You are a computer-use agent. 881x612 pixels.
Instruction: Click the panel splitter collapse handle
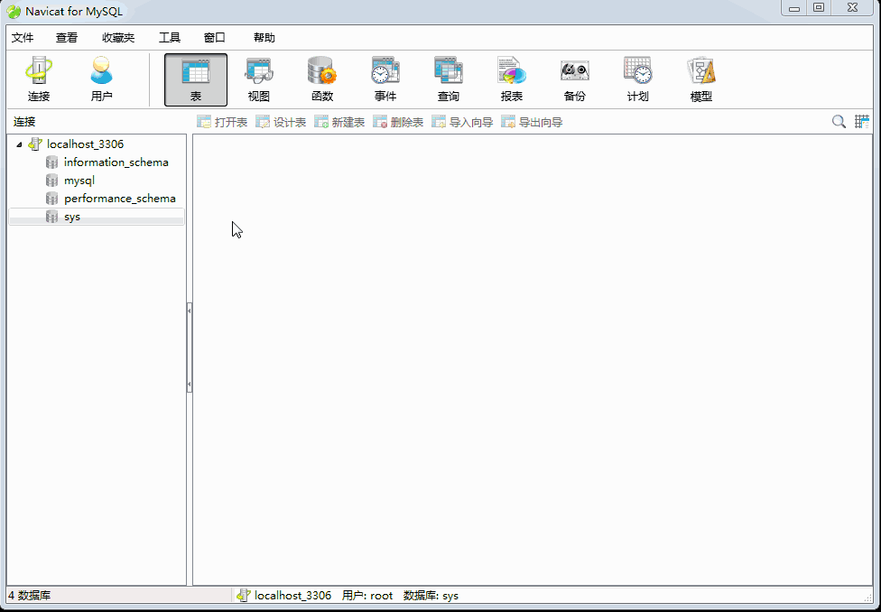[x=190, y=348]
